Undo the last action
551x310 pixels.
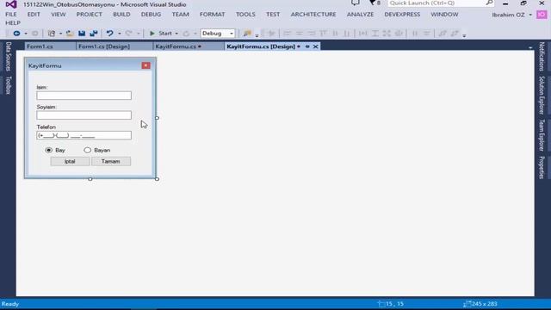(x=109, y=34)
